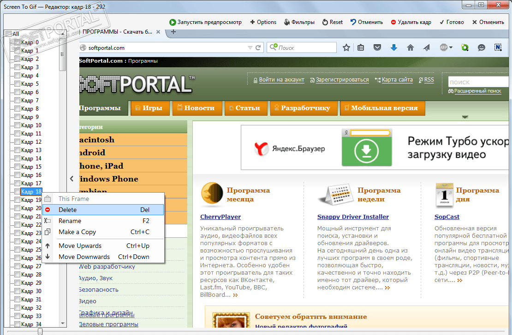Open the Статьи site tab

(x=246, y=108)
